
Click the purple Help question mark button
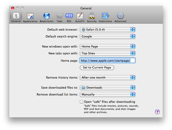pyautogui.click(x=157, y=112)
